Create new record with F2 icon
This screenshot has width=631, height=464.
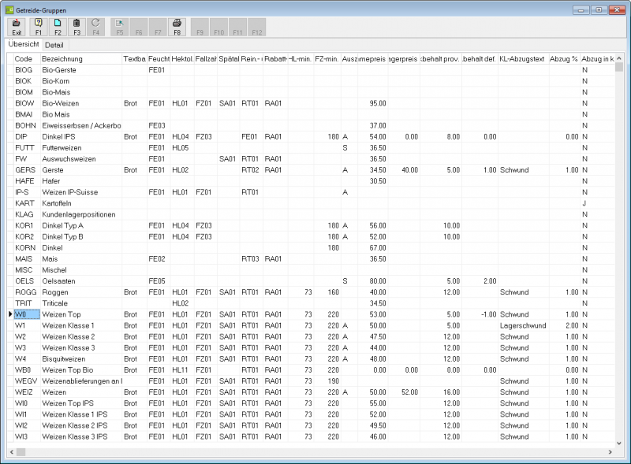click(x=58, y=28)
